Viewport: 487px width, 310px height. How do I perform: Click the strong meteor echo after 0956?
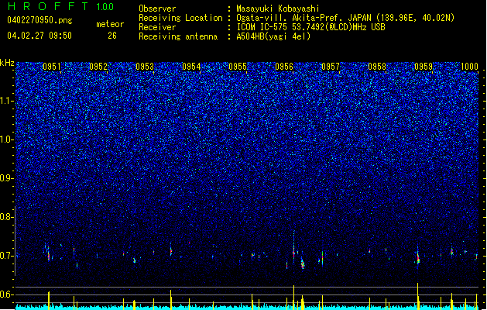(x=303, y=264)
